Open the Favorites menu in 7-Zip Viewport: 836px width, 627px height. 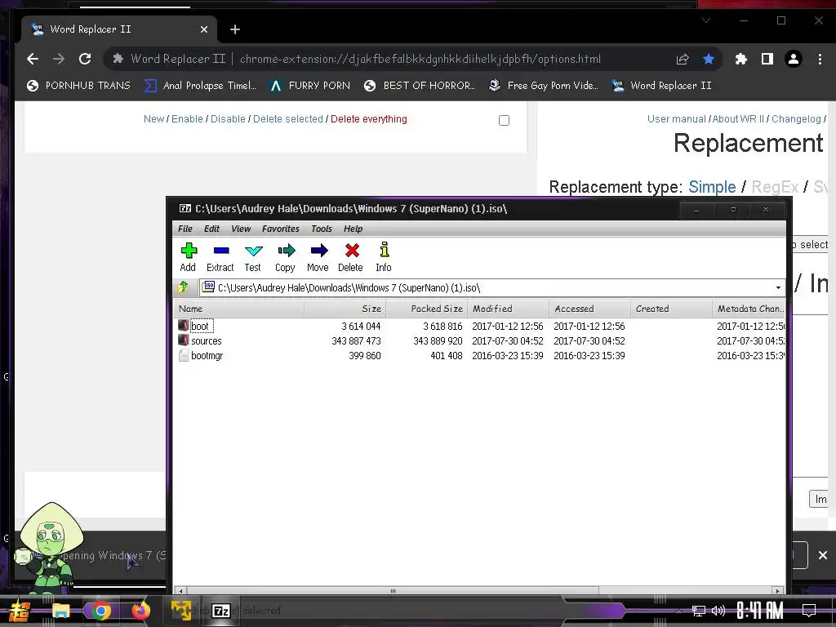[x=281, y=229]
